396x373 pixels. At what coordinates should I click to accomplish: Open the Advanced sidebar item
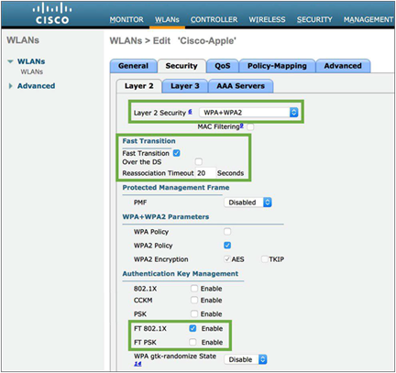(36, 86)
